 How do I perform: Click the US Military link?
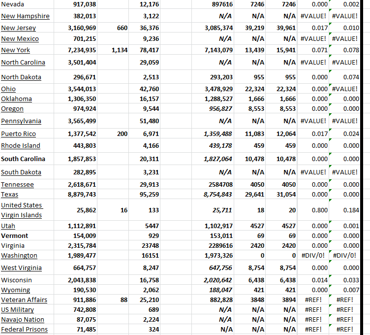click(x=17, y=310)
